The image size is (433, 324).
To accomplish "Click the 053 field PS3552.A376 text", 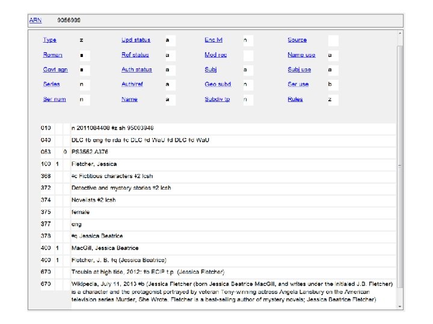I will tap(90, 152).
